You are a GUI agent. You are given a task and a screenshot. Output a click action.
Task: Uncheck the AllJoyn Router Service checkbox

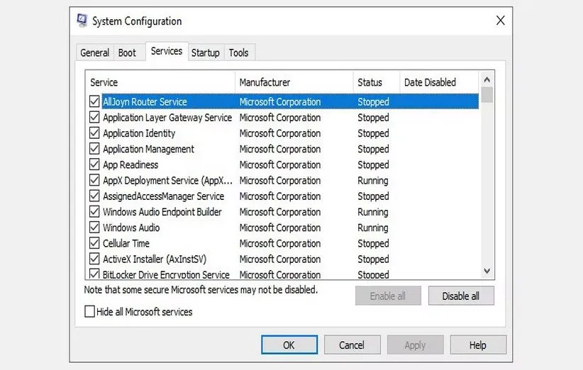[94, 102]
